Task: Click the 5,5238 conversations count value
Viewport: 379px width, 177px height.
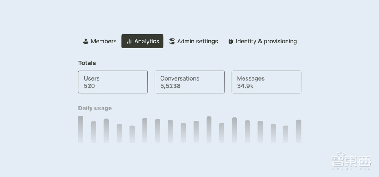Action: (171, 86)
